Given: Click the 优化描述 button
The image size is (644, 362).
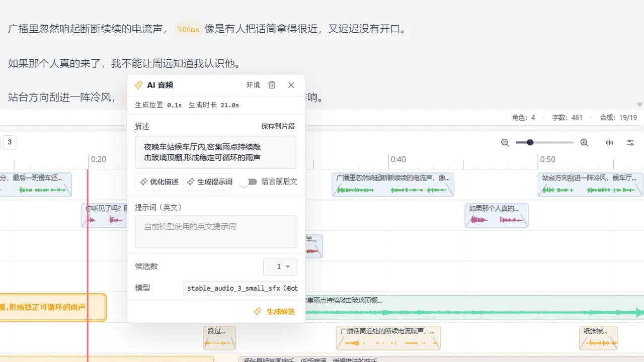Looking at the screenshot, I should tap(159, 182).
